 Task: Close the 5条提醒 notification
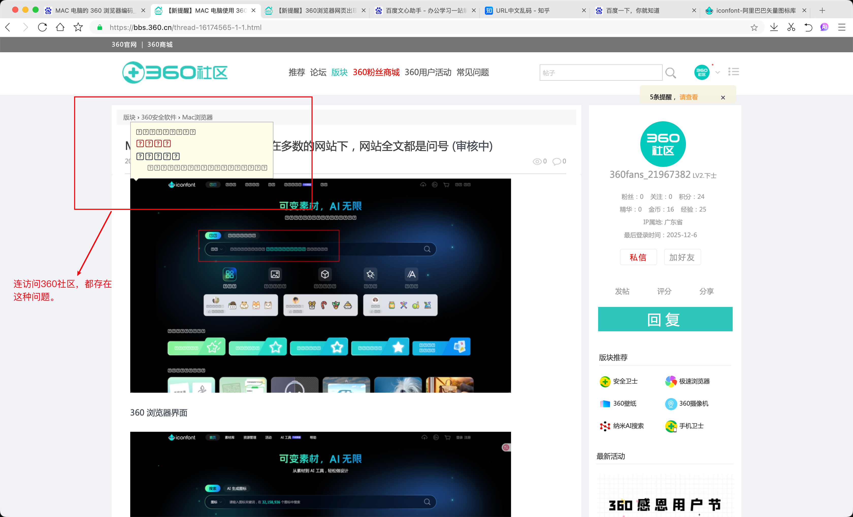(723, 97)
